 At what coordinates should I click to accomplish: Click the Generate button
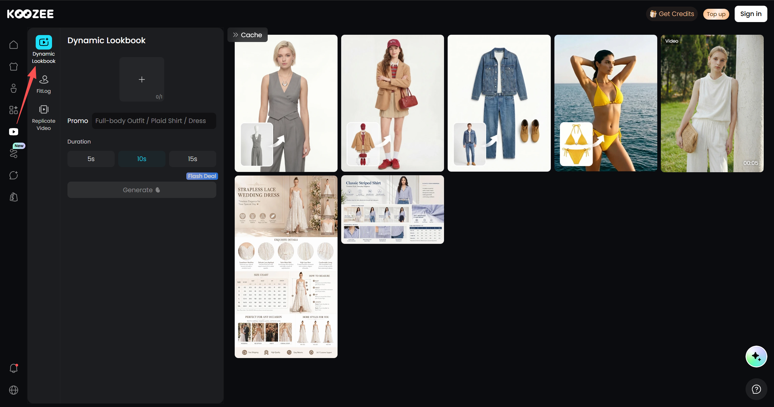(x=142, y=190)
